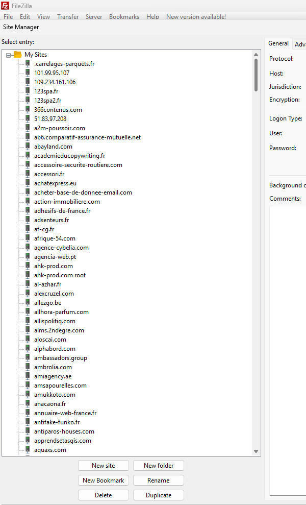
Task: Select academieducopywriting.fr site entry
Action: pyautogui.click(x=70, y=156)
